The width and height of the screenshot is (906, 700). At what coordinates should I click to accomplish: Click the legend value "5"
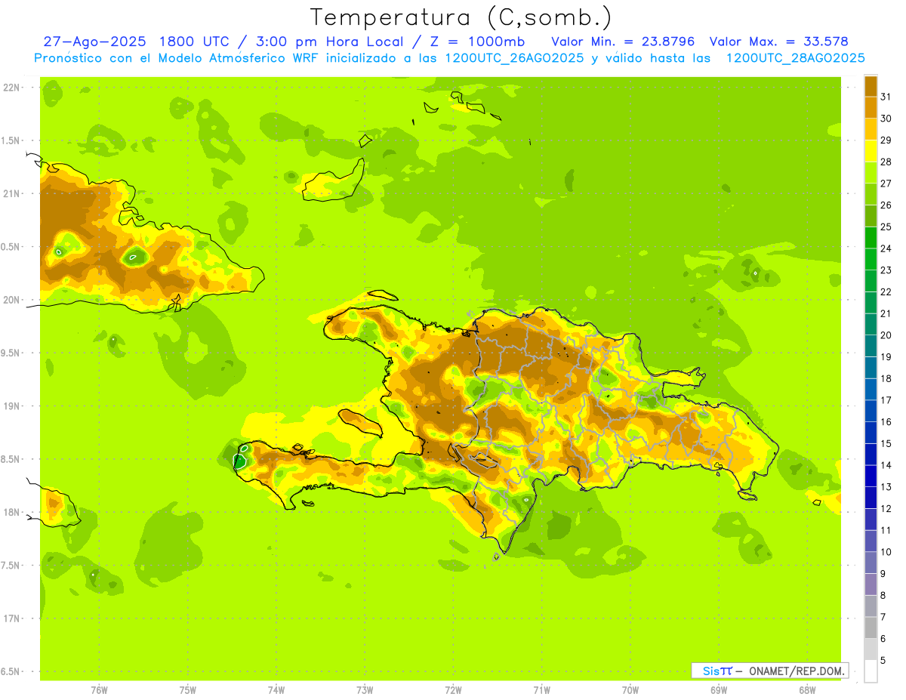click(x=883, y=660)
